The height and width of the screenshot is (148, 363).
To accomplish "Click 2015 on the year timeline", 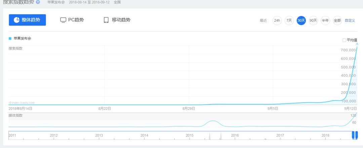I will pos(190,135).
